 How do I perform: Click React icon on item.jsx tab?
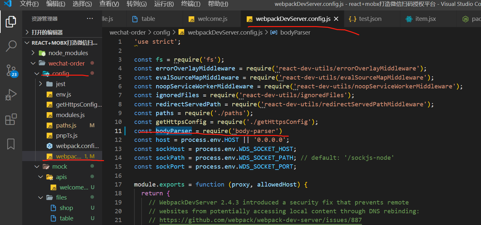point(409,19)
